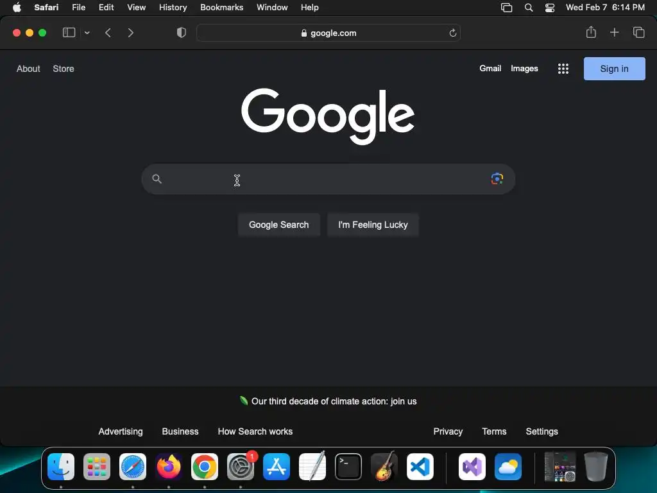Screen dimensions: 657x493
Task: Open the Window menu
Action: pyautogui.click(x=272, y=8)
